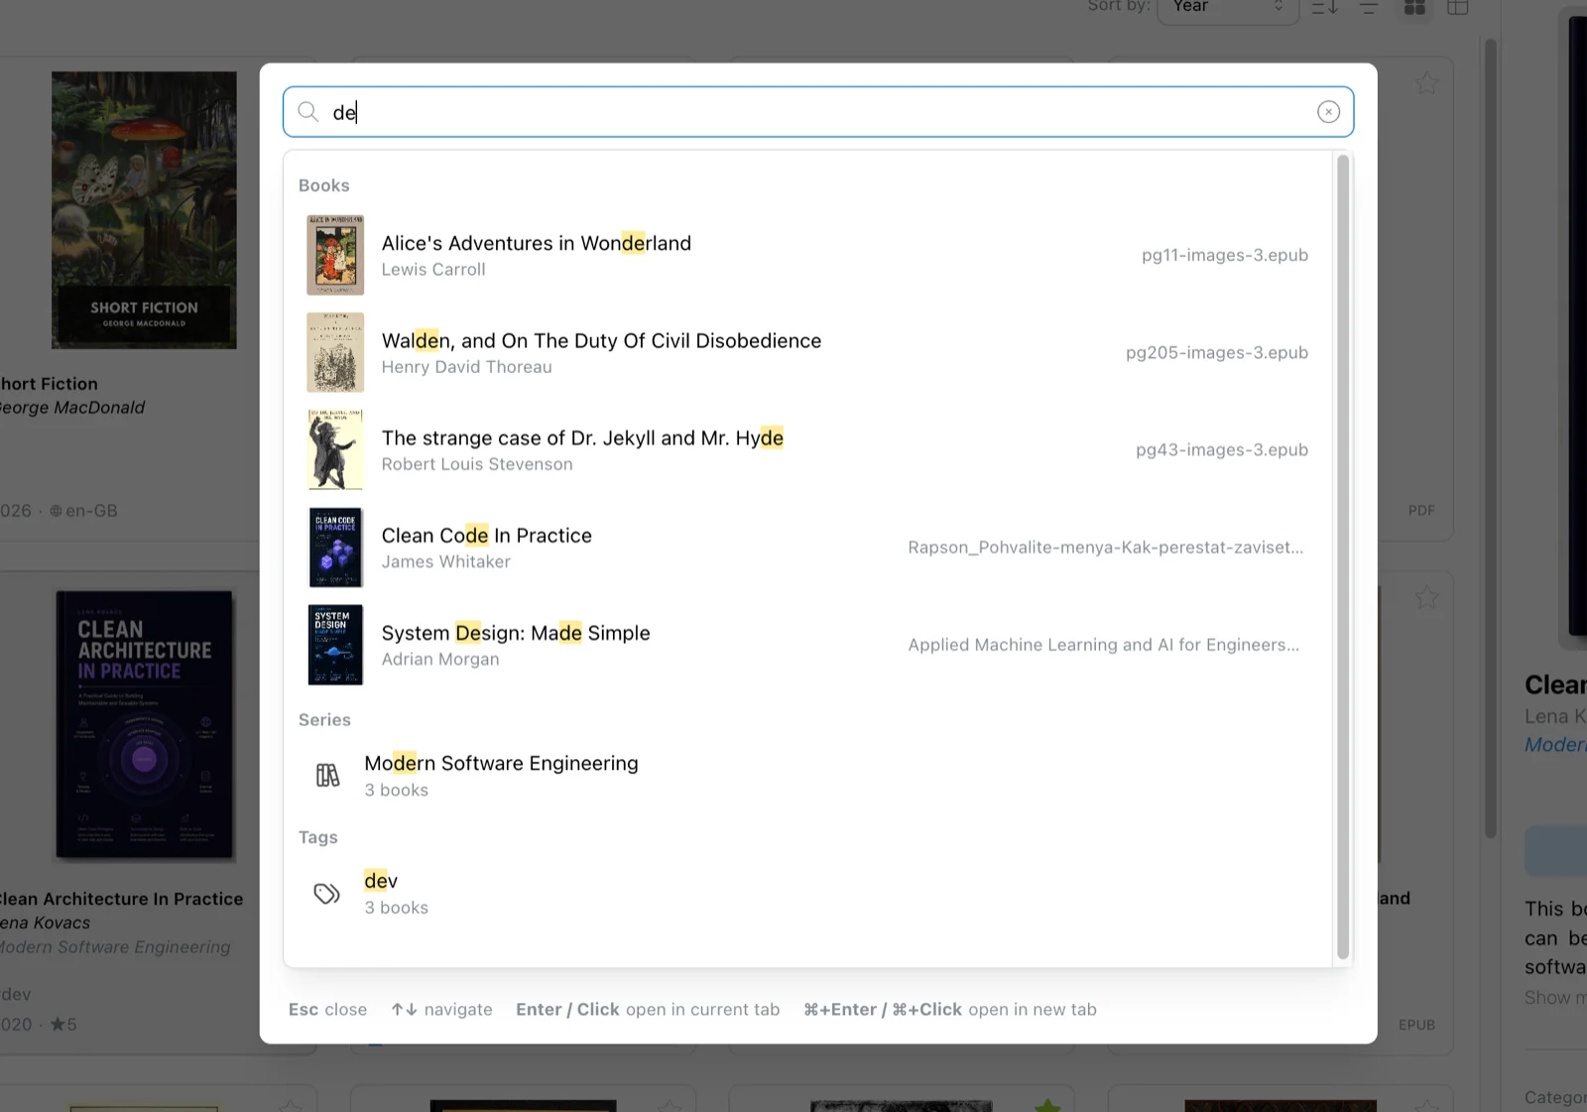Open the Dr. Jekyll and Mr. Hyde result
The height and width of the screenshot is (1112, 1587).
point(807,449)
